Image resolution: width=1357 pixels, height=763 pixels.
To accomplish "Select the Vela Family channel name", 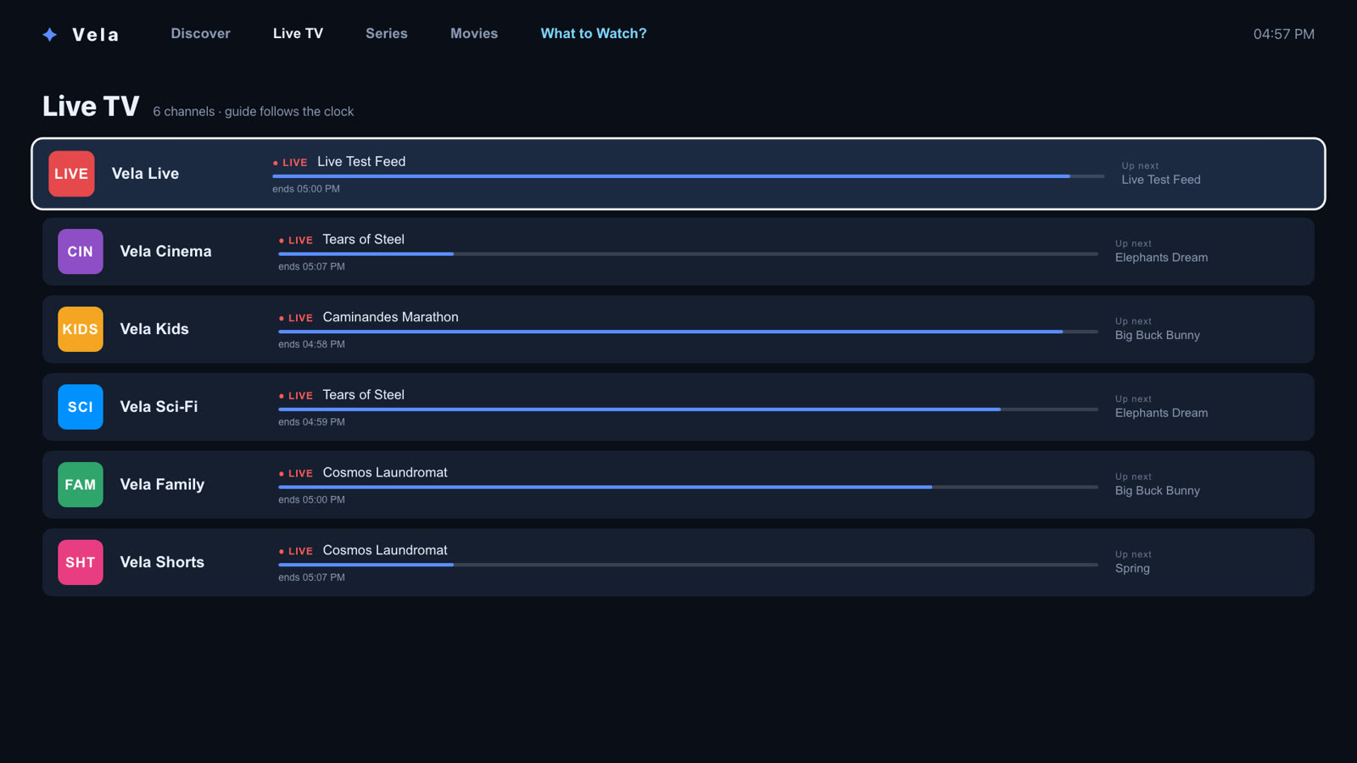I will (162, 485).
